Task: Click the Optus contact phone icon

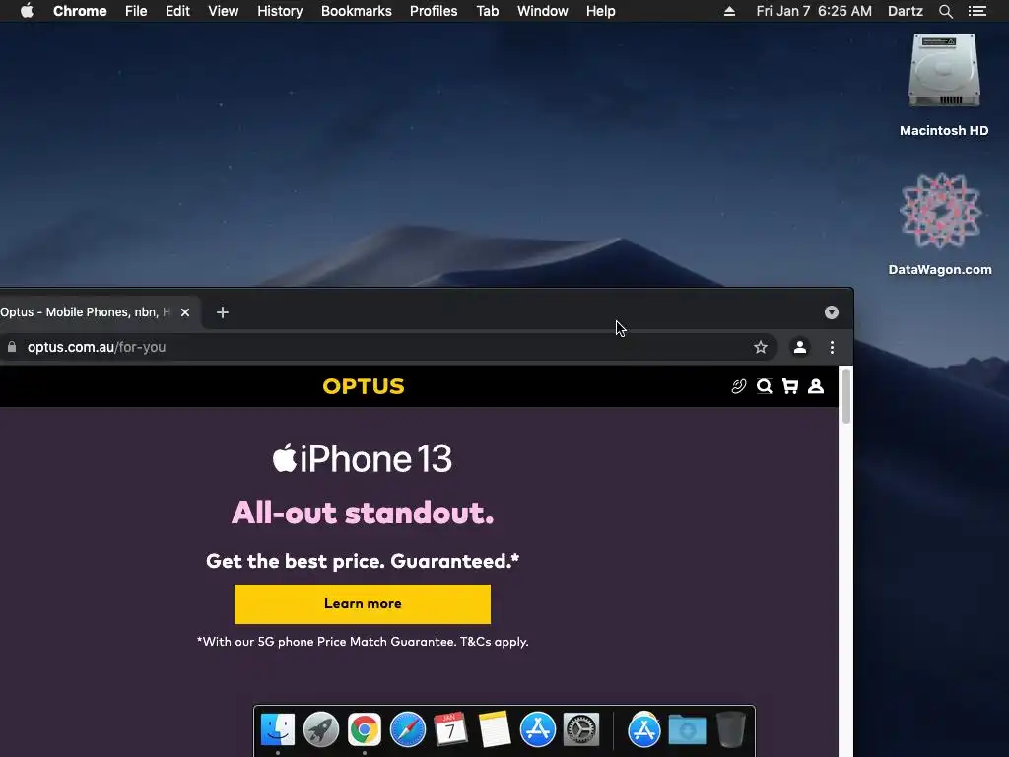Action: tap(739, 386)
